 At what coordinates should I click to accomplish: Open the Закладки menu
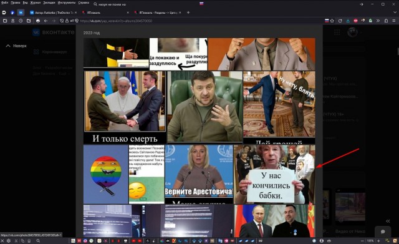click(x=49, y=2)
